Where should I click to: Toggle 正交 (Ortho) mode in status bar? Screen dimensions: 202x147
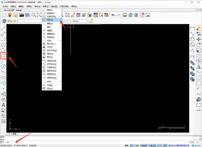tap(132, 145)
